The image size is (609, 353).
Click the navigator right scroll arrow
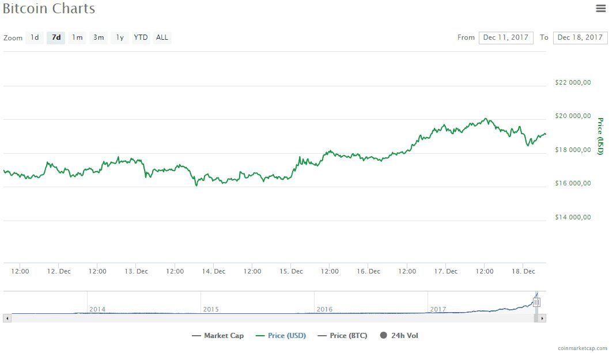542,318
